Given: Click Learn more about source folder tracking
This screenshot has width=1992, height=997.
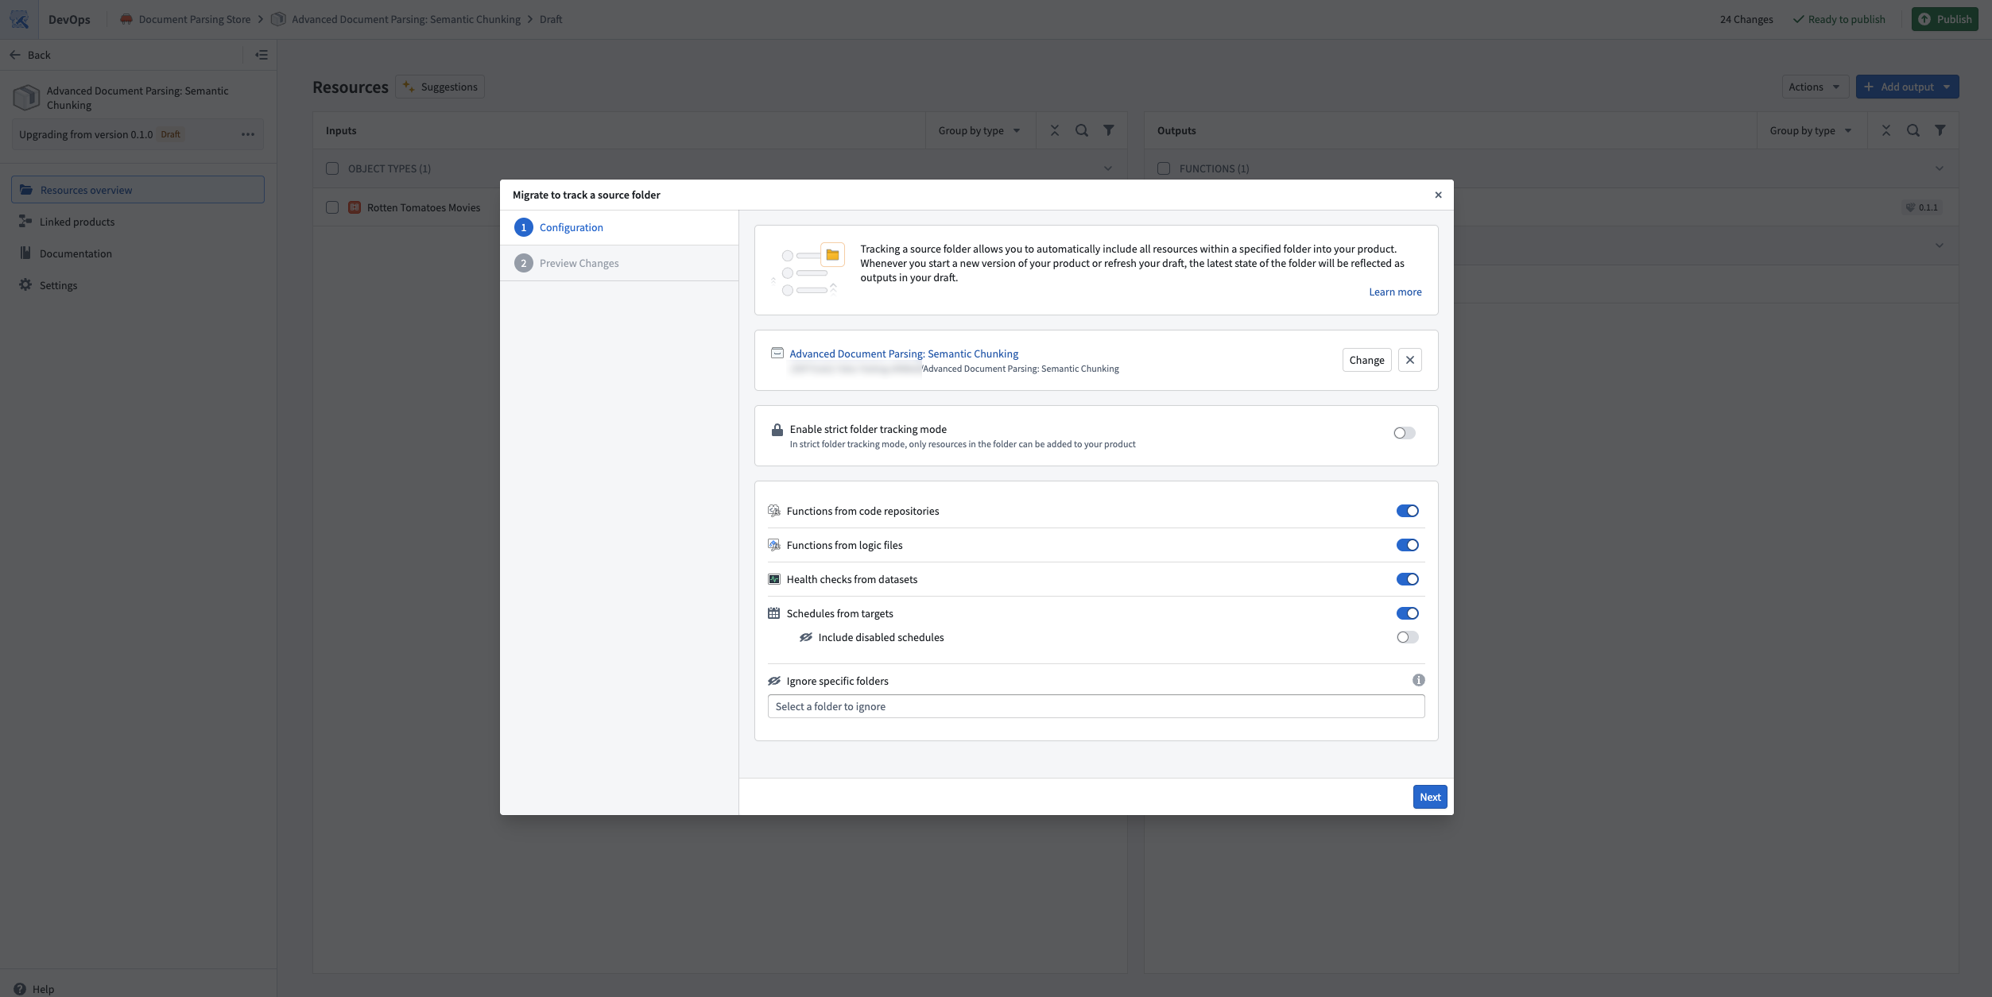Looking at the screenshot, I should pos(1395,292).
